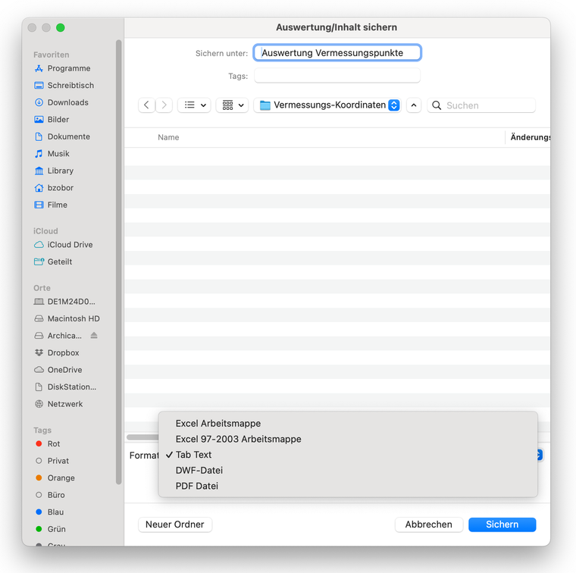The height and width of the screenshot is (573, 576).
Task: Click the Sichern unter filename field
Action: coord(337,53)
